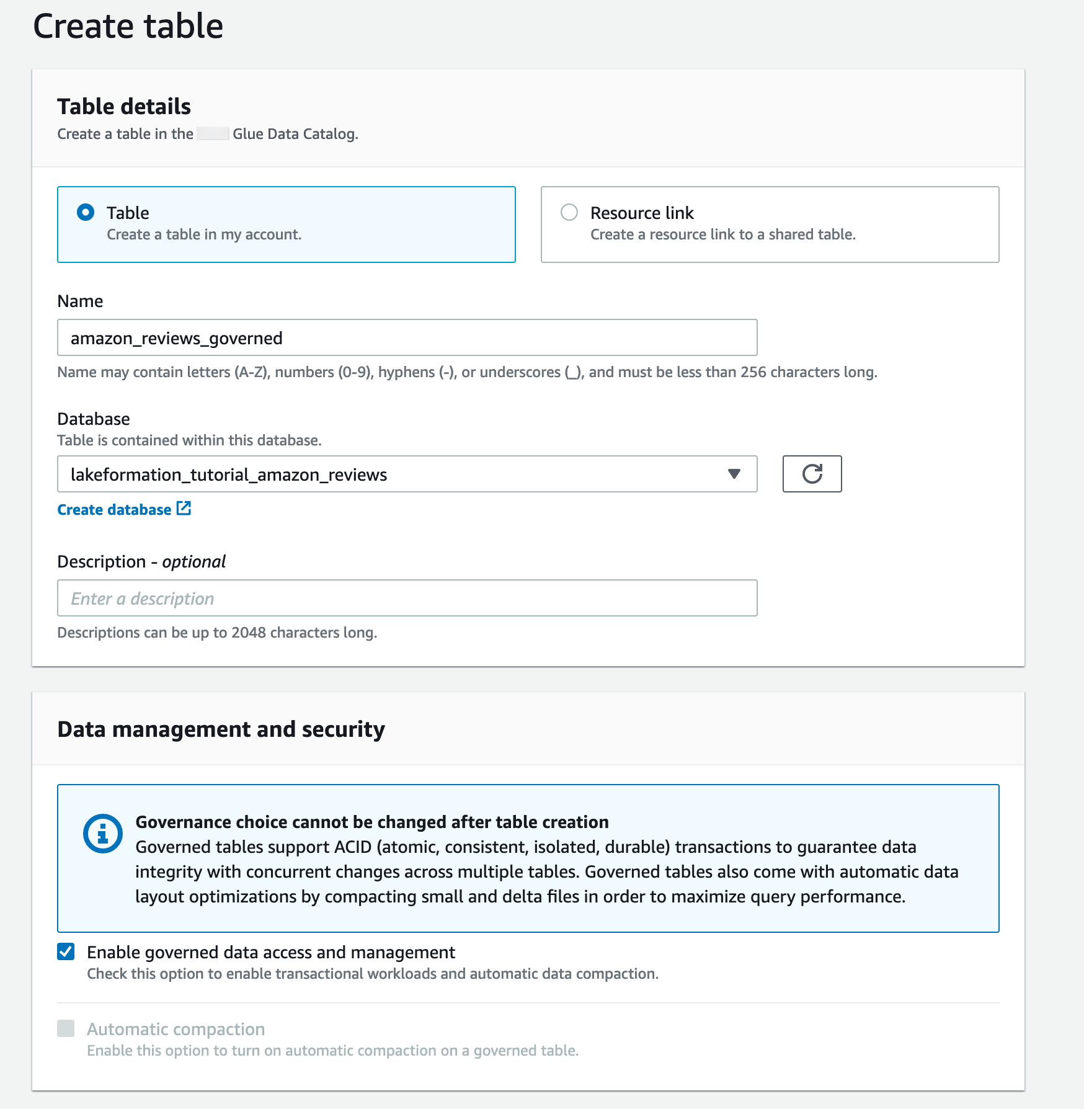Click "Create a resource link to a shared table" text
This screenshot has height=1109, width=1084.
pos(722,234)
